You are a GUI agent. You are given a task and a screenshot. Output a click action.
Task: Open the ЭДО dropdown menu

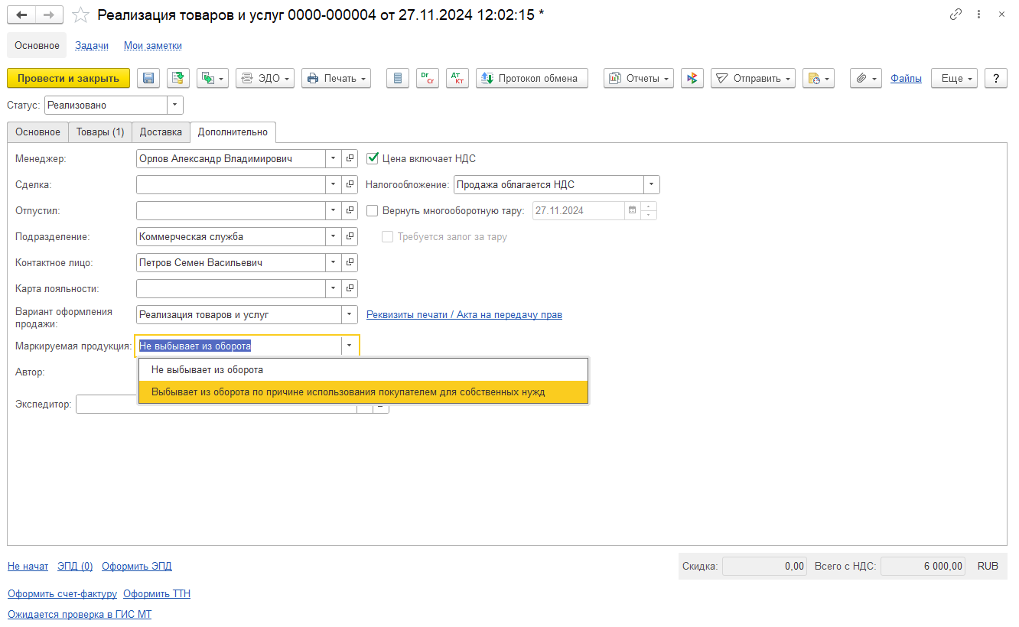(265, 78)
